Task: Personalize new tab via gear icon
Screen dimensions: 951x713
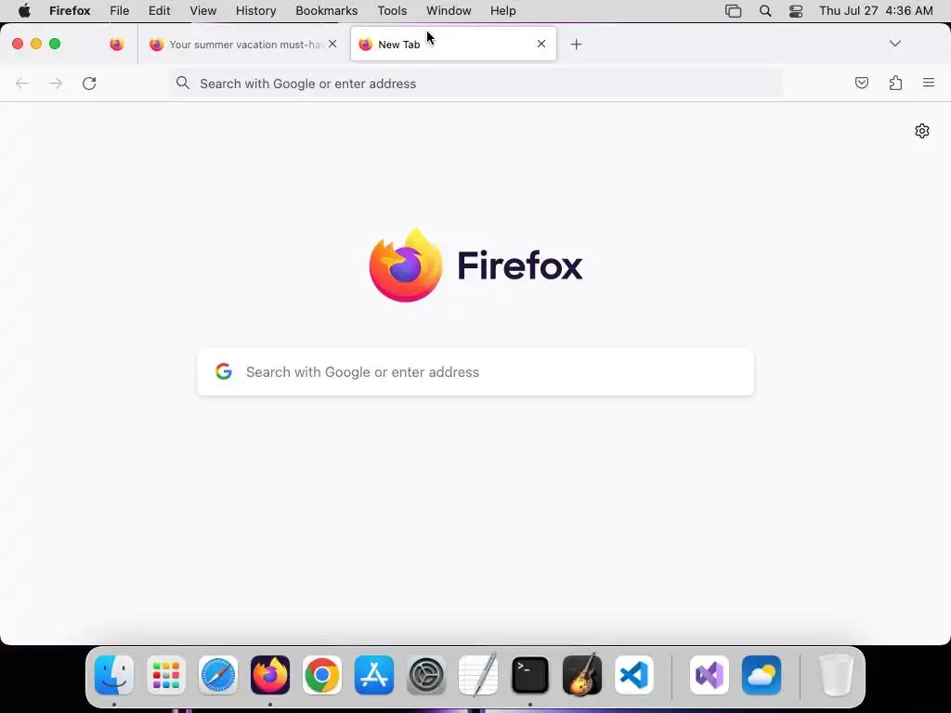Action: 922,131
